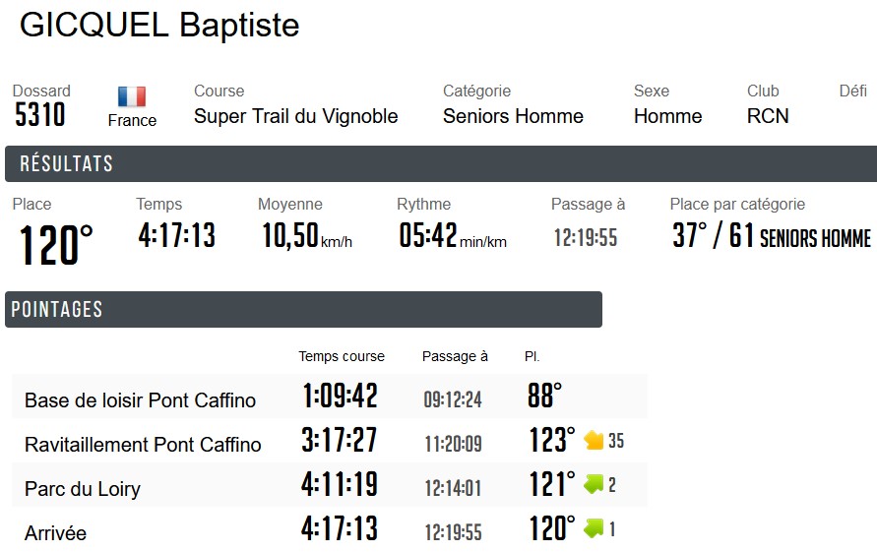
Task: Click the green arrow in Parc du Loiry row
Action: click(x=594, y=484)
